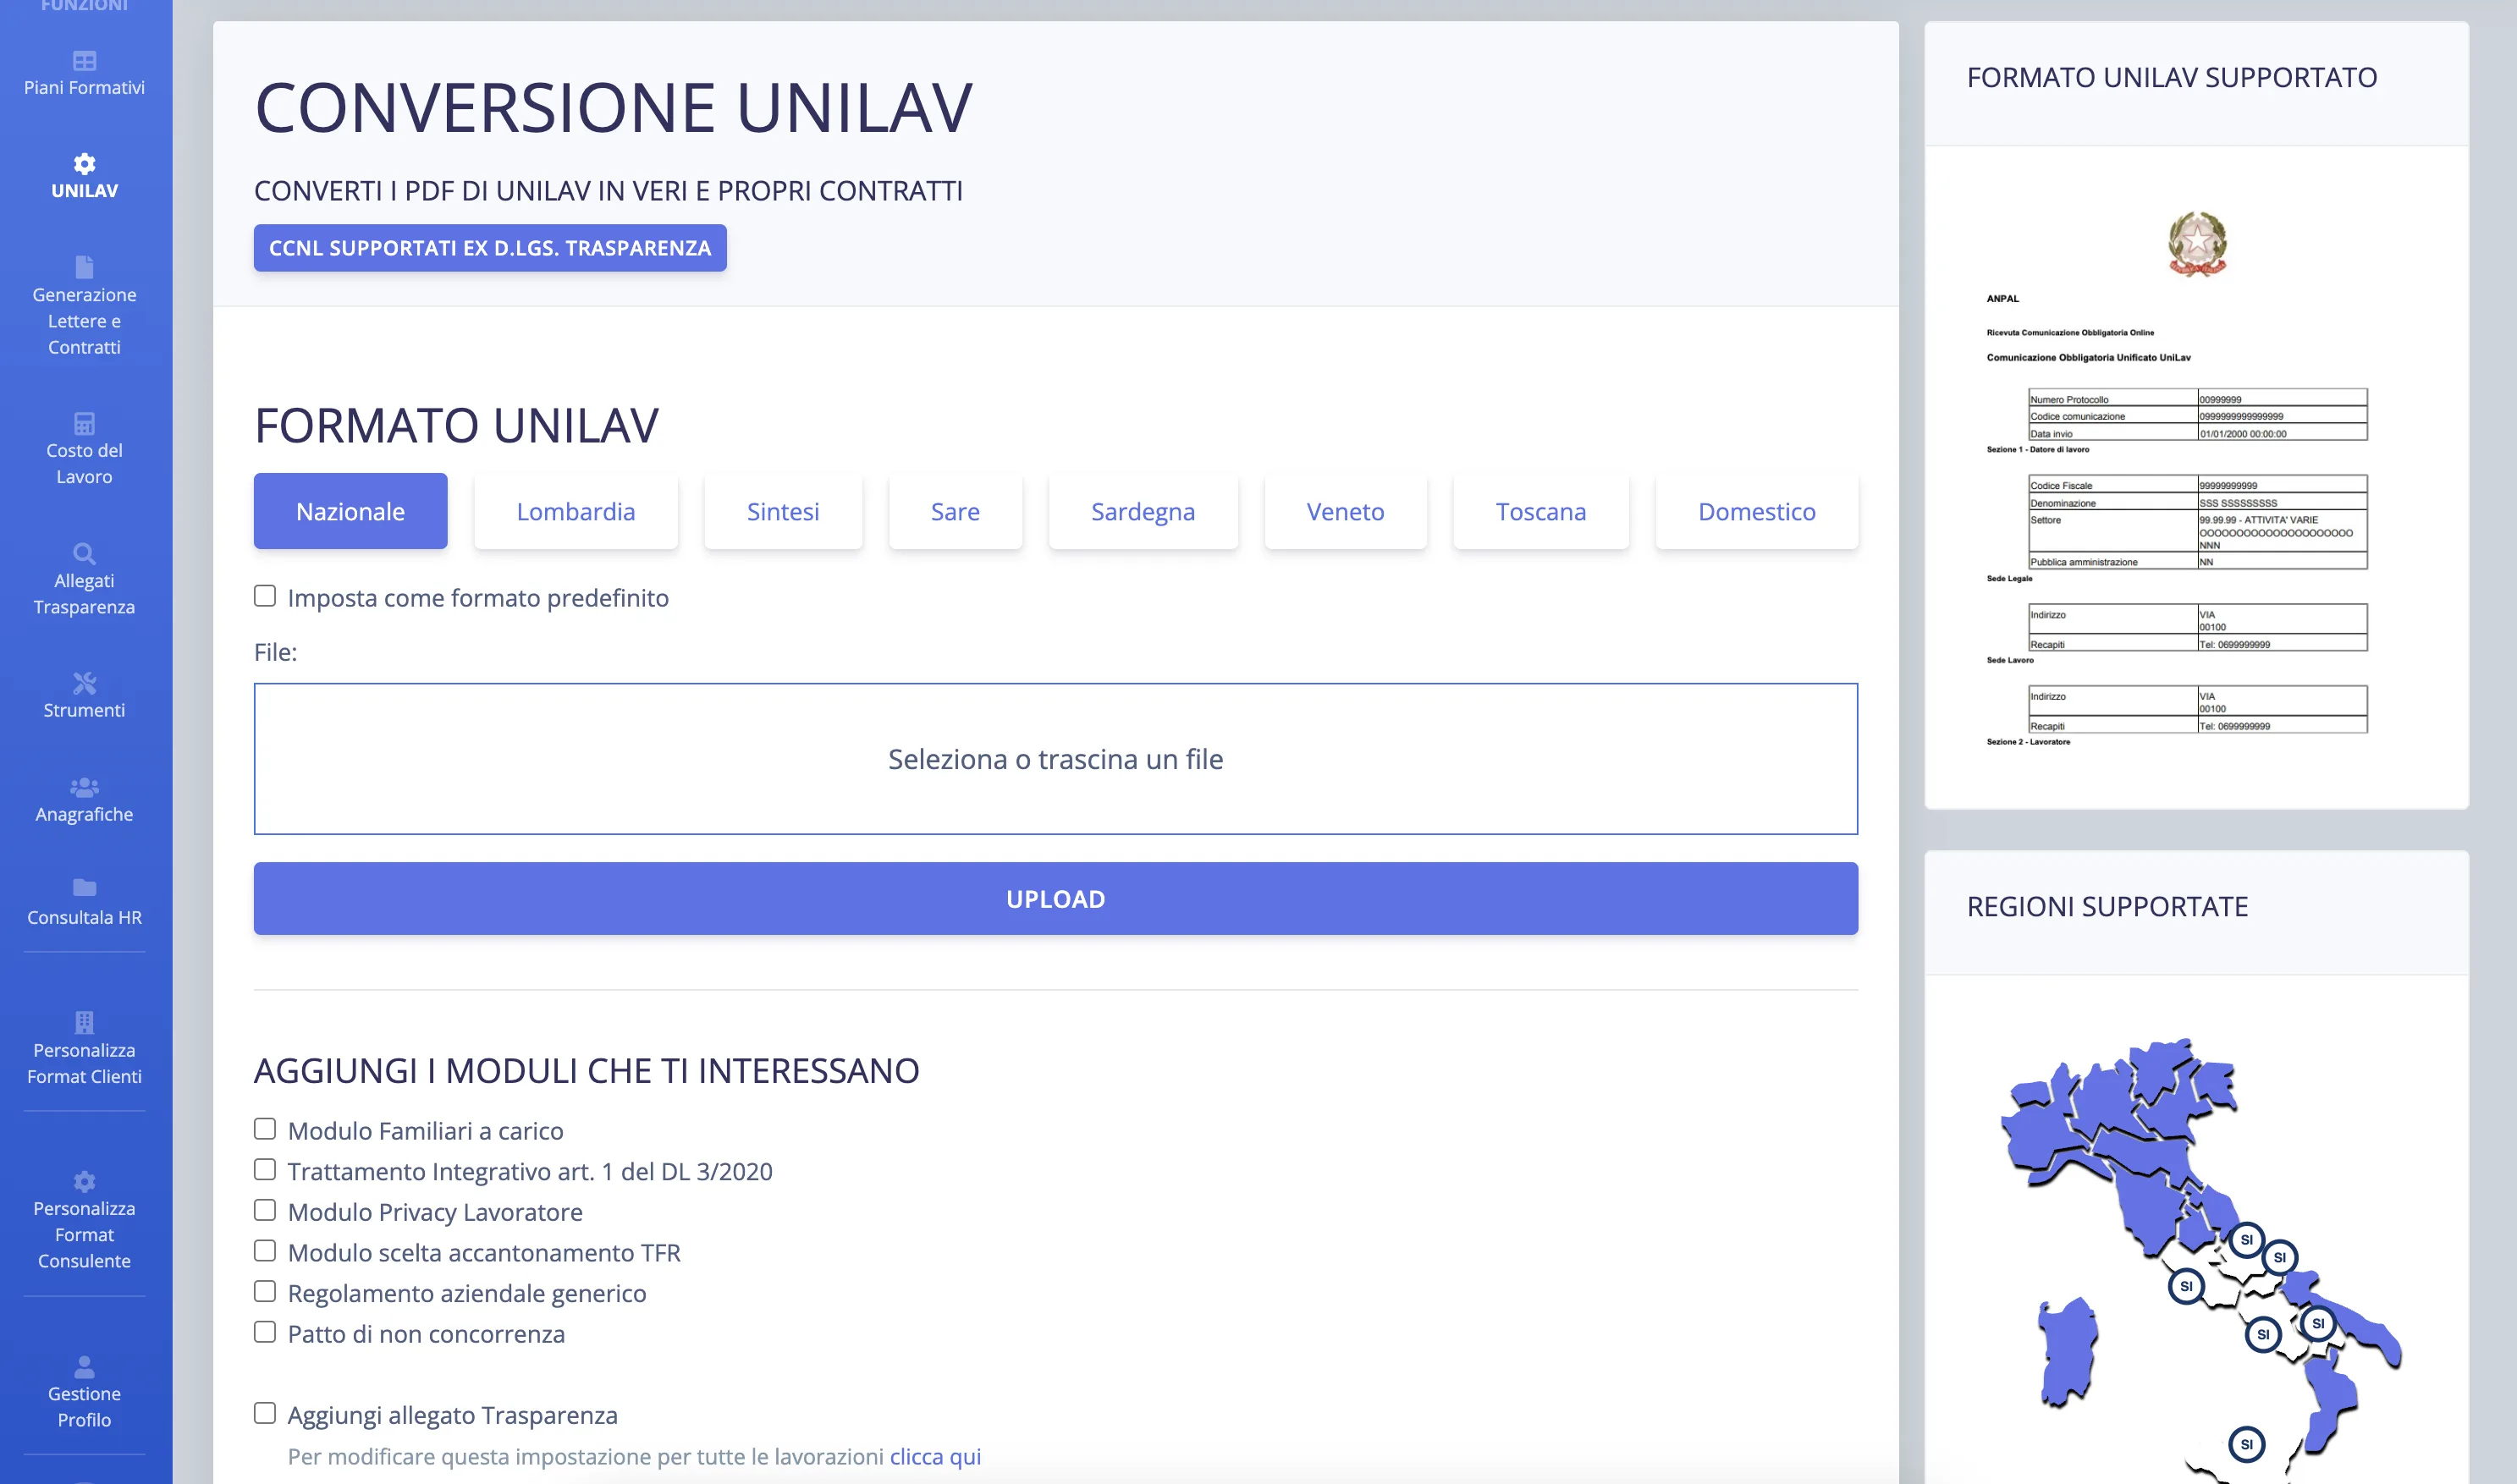Click the file drop area

click(1055, 758)
